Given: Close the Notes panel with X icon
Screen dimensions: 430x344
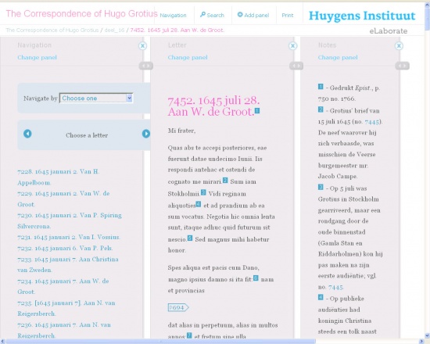Looking at the screenshot, I should (x=399, y=46).
